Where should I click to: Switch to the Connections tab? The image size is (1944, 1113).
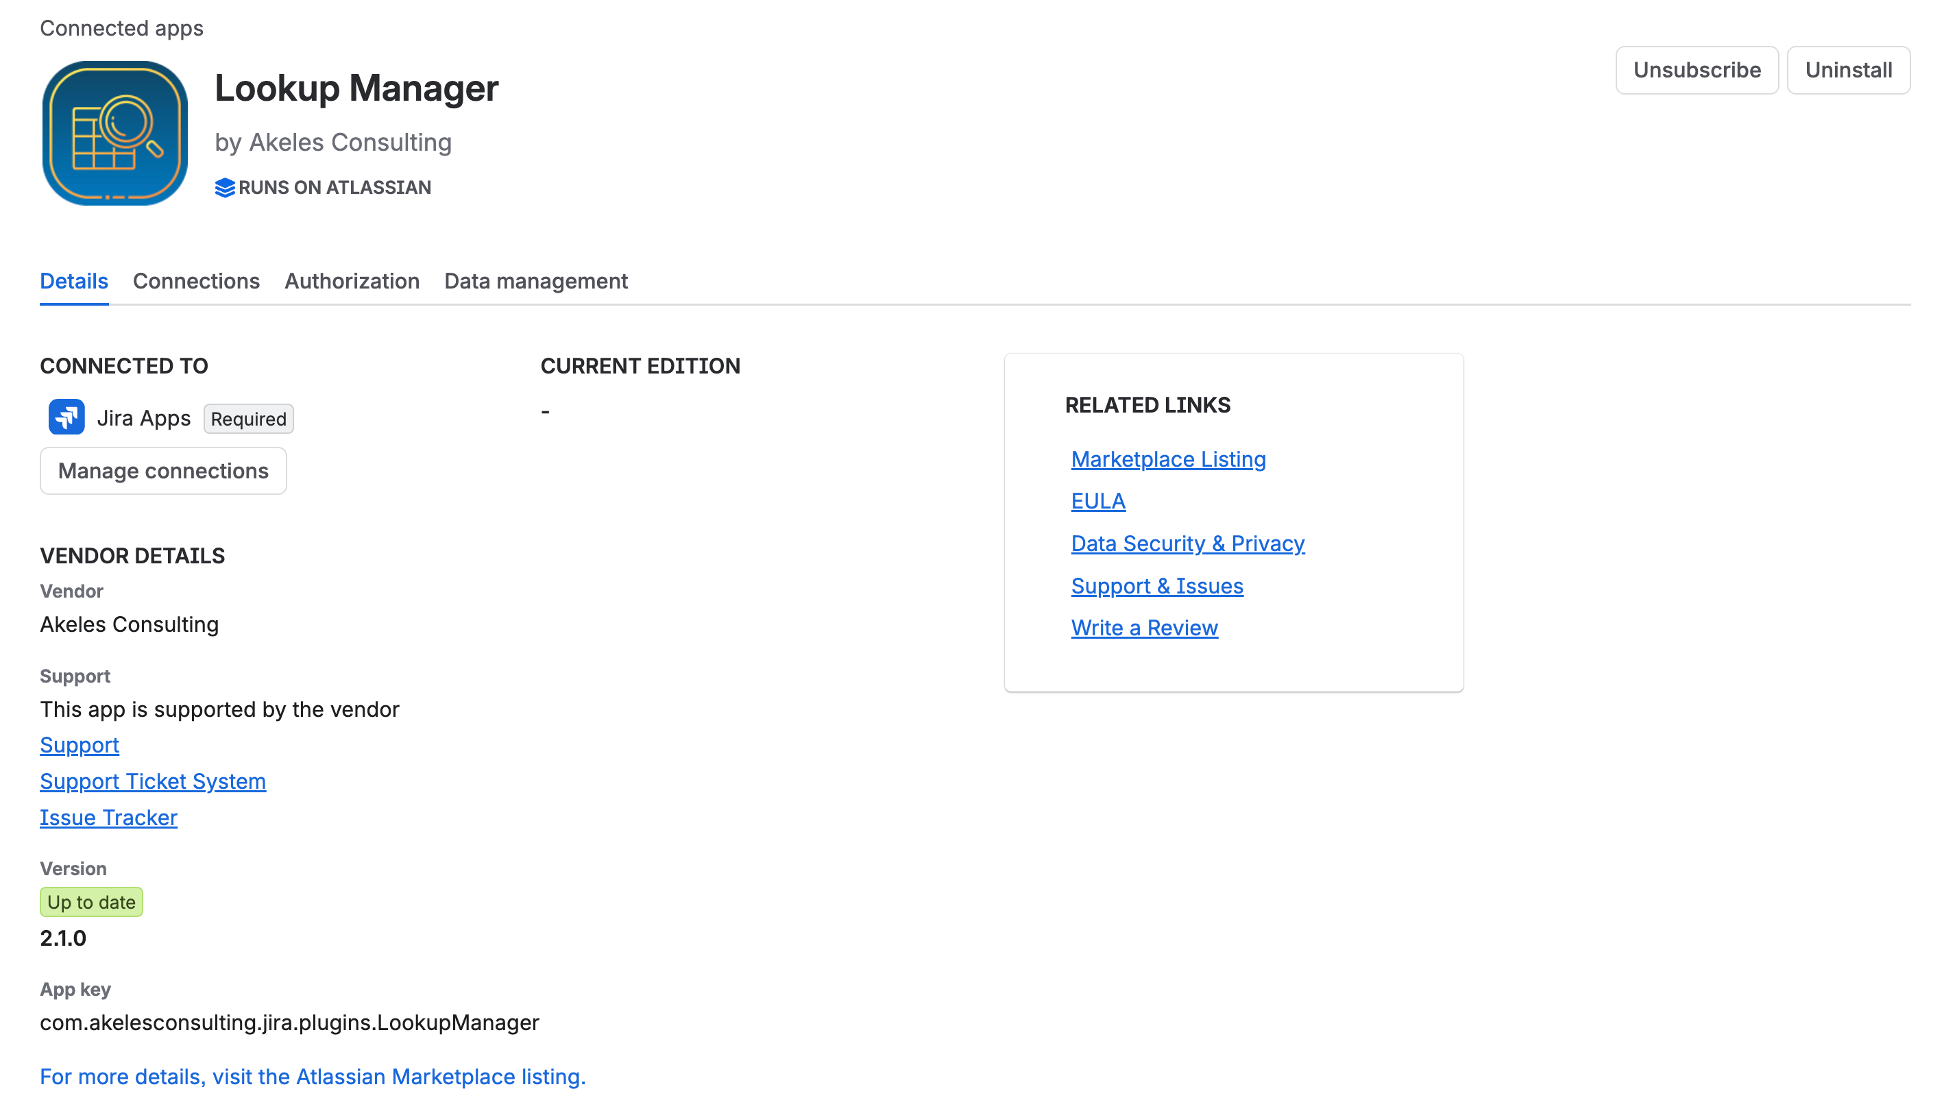[x=197, y=280]
